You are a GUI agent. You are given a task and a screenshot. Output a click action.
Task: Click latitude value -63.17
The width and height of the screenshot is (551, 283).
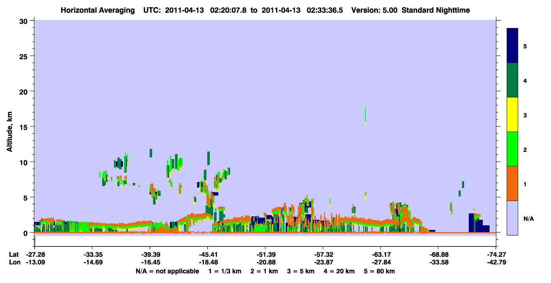[x=381, y=255]
